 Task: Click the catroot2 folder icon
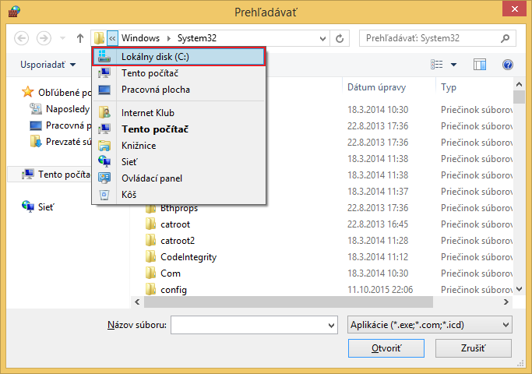150,240
